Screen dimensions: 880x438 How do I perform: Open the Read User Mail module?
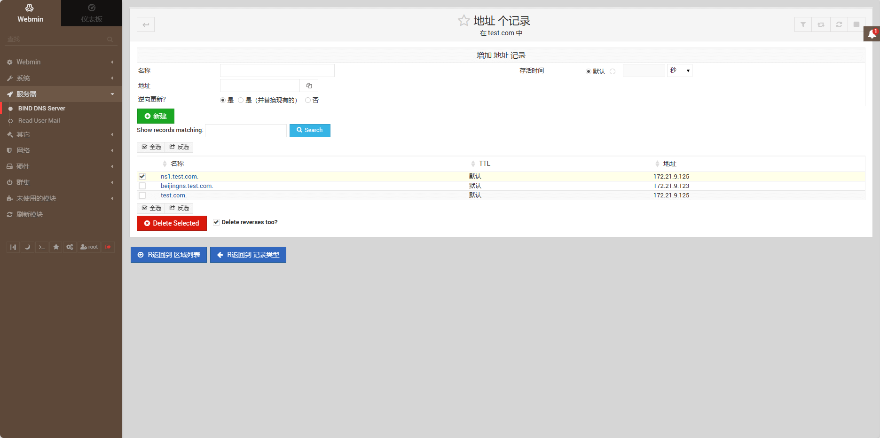pos(39,120)
